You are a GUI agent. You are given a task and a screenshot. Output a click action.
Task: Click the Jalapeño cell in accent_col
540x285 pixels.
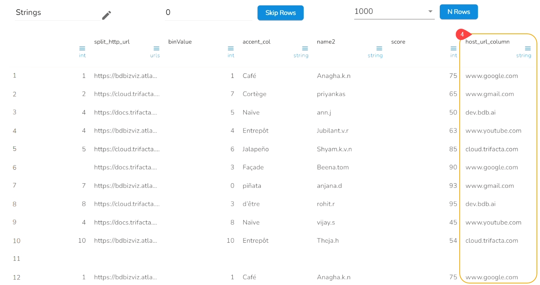click(x=255, y=149)
